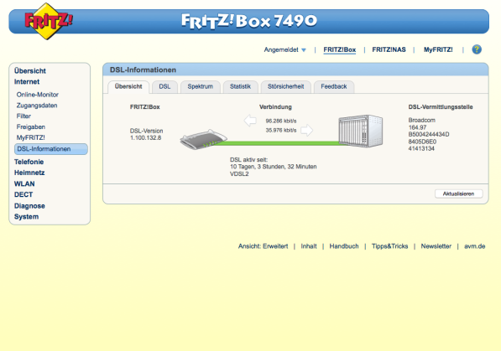Click the upstream right arrow icon
Image resolution: width=501 pixels, height=351 pixels.
[307, 130]
